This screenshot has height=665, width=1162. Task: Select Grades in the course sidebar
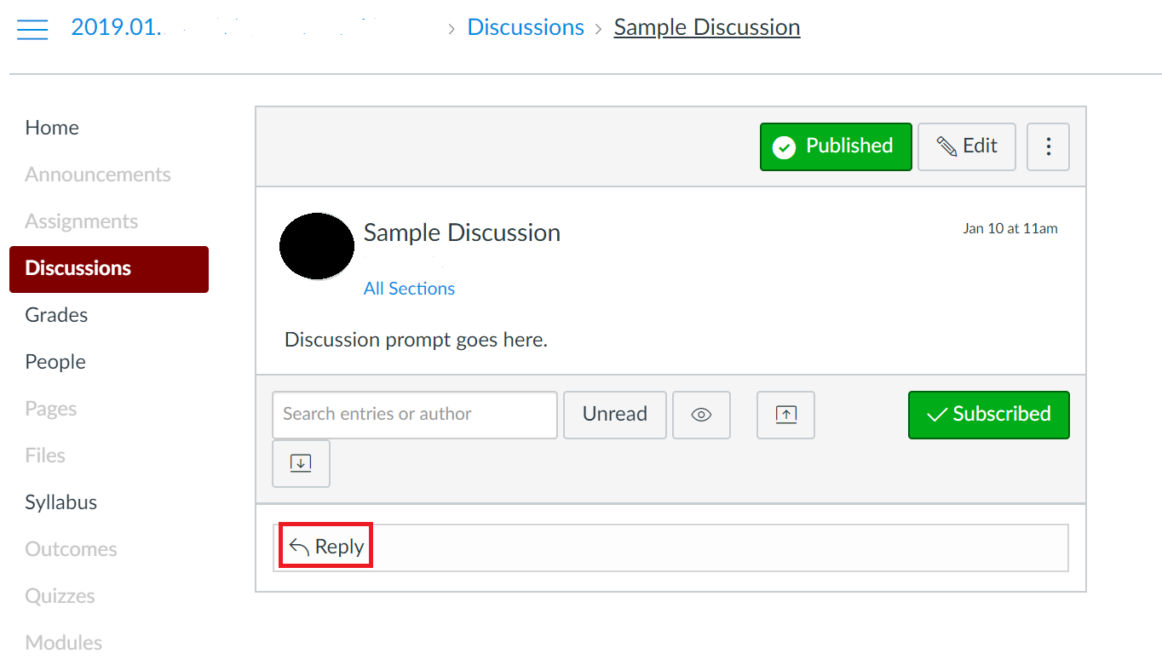coord(56,315)
